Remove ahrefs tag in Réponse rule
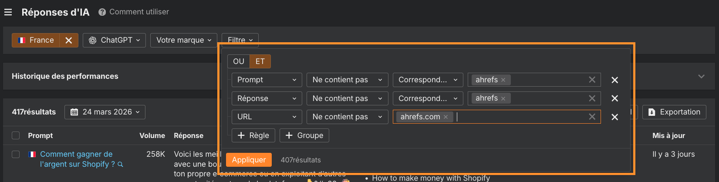Viewport: 719px width, 182px height. [503, 98]
